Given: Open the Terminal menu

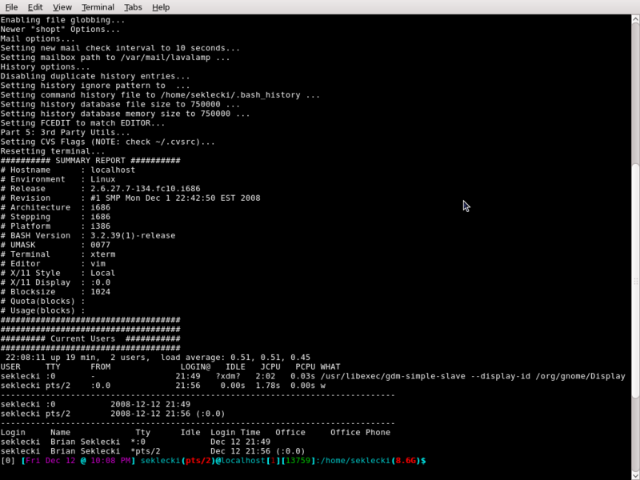Looking at the screenshot, I should coord(98,7).
